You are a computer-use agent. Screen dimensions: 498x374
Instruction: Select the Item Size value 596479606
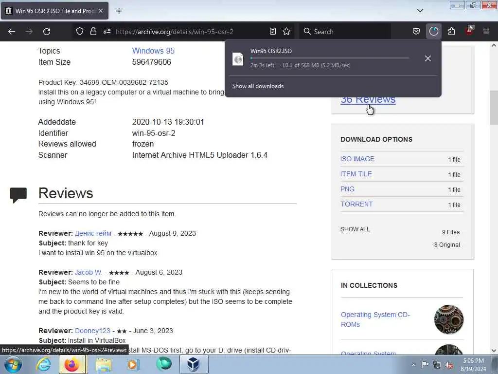pyautogui.click(x=152, y=62)
